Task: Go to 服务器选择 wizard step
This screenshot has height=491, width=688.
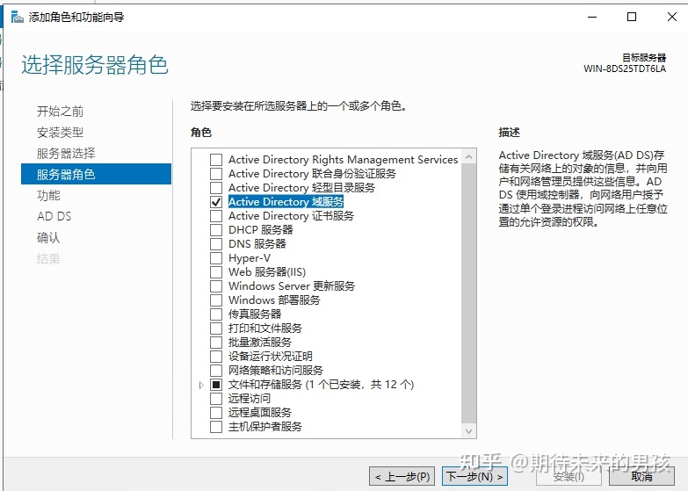Action: (66, 154)
